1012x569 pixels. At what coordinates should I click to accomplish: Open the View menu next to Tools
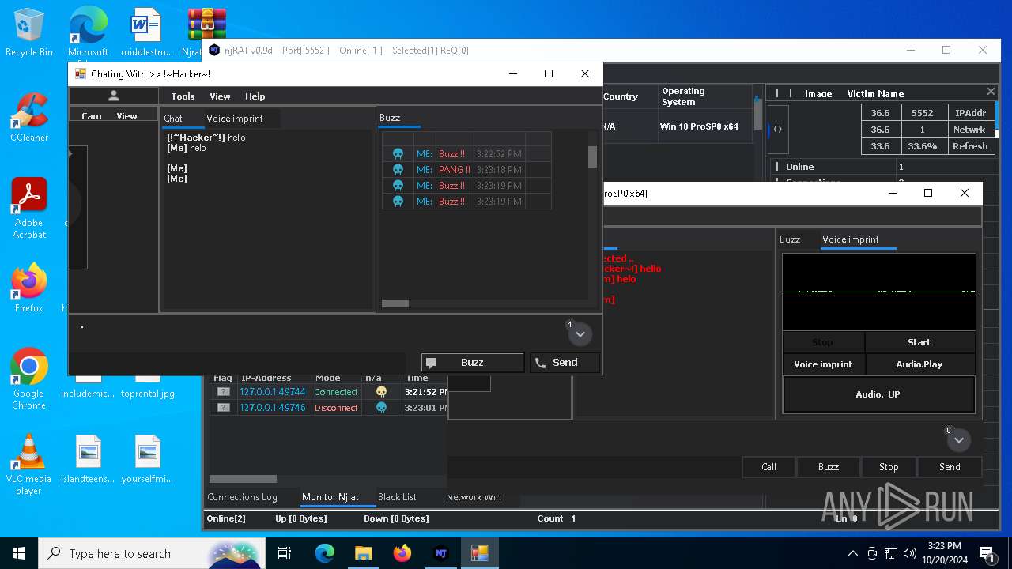(x=220, y=96)
